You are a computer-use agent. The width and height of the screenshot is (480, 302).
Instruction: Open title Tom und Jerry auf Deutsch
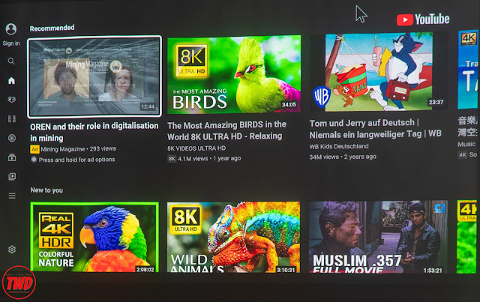click(x=375, y=128)
